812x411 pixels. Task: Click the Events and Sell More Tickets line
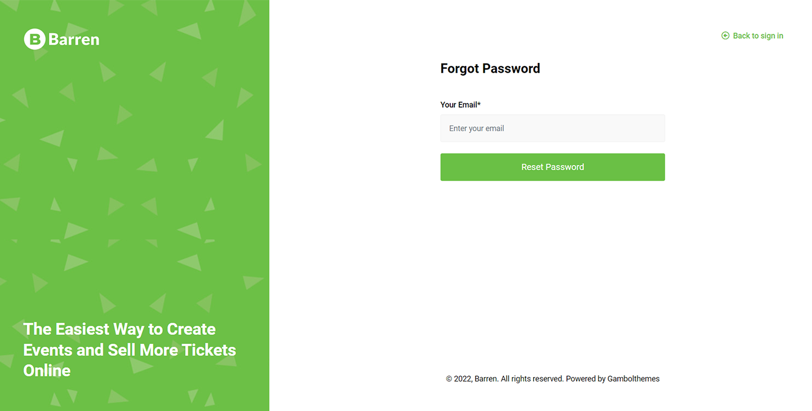point(129,350)
